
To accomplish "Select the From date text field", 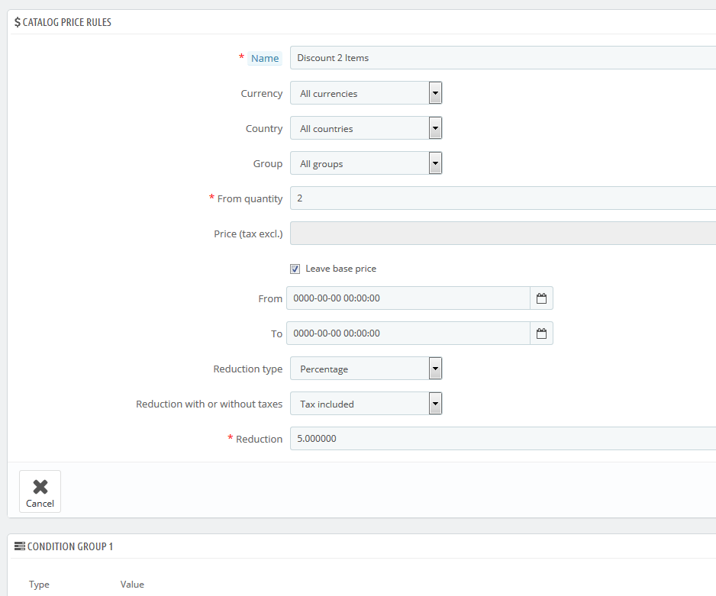I will click(x=408, y=298).
